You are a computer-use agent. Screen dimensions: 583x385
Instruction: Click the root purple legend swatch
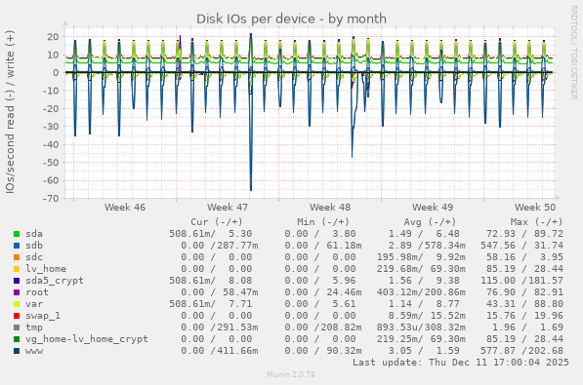pos(17,292)
